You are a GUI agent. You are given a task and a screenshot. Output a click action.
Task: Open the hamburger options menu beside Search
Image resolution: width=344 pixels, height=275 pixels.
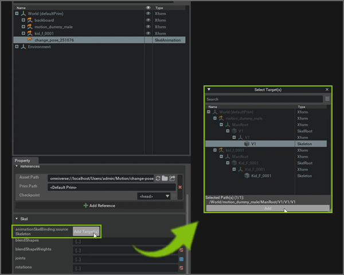point(327,99)
